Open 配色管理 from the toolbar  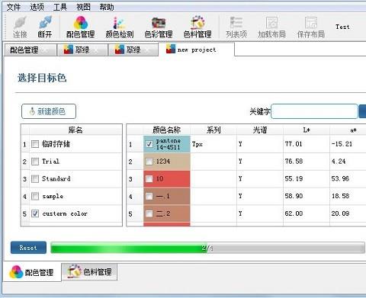tap(81, 27)
